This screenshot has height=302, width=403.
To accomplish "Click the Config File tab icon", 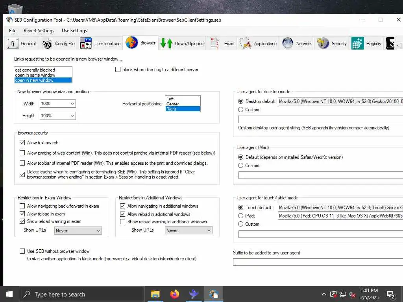I will pyautogui.click(x=47, y=44).
